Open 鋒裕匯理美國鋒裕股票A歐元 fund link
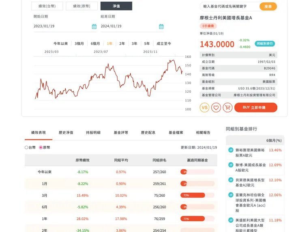Viewport: 300px width, 232px height. (x=250, y=153)
